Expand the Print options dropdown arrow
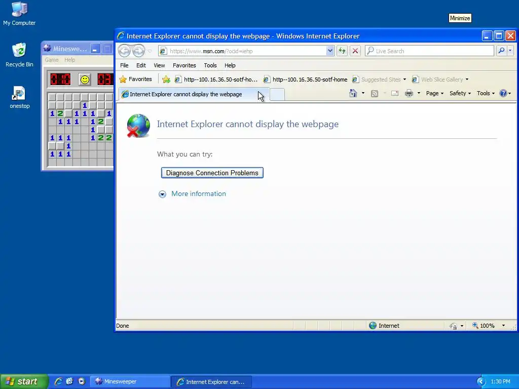Viewport: 519px width, 389px height. click(x=419, y=93)
